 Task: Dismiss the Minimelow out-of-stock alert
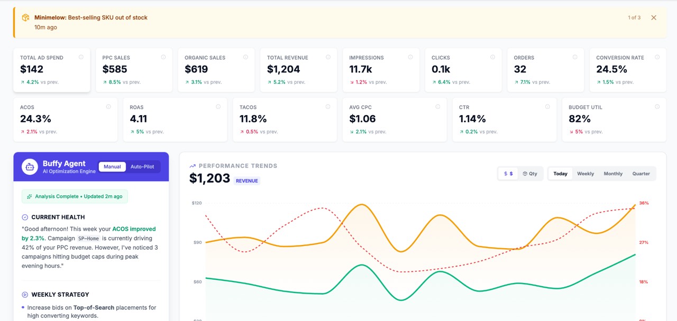[654, 17]
